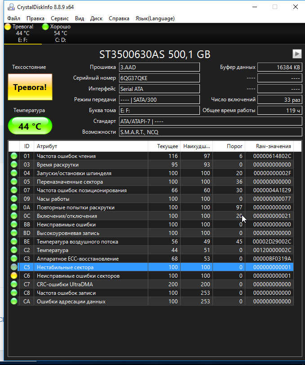This screenshot has width=305, height=365.
Task: Click the Raw-значения column header
Action: [x=270, y=146]
